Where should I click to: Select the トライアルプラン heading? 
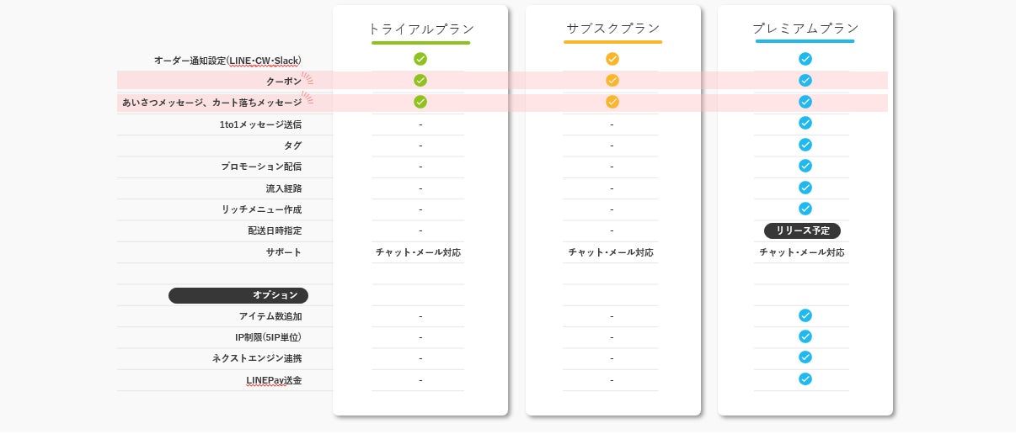pos(421,29)
